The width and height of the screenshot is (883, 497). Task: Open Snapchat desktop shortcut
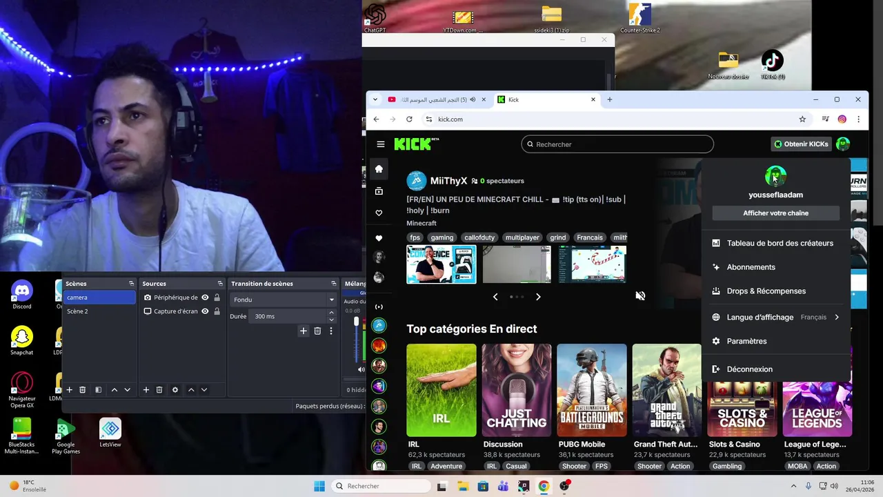coord(22,340)
